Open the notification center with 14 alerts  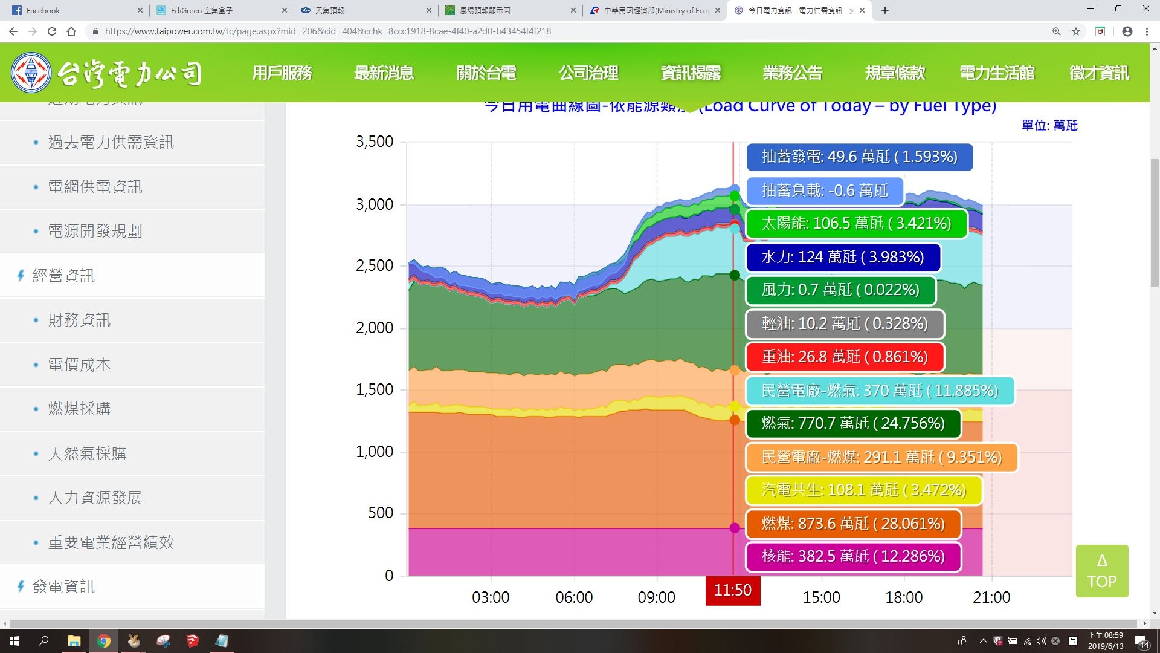(1142, 641)
